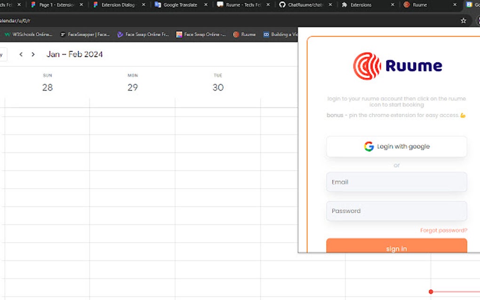The image size is (480, 300).
Task: Open the FaceSwapper bookmark
Action: (85, 34)
